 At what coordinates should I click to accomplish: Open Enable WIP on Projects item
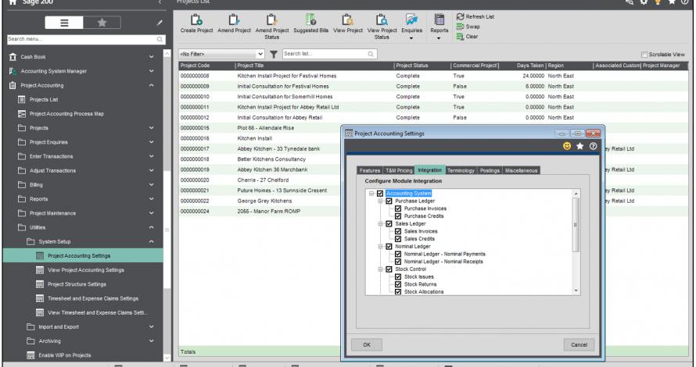tap(64, 355)
